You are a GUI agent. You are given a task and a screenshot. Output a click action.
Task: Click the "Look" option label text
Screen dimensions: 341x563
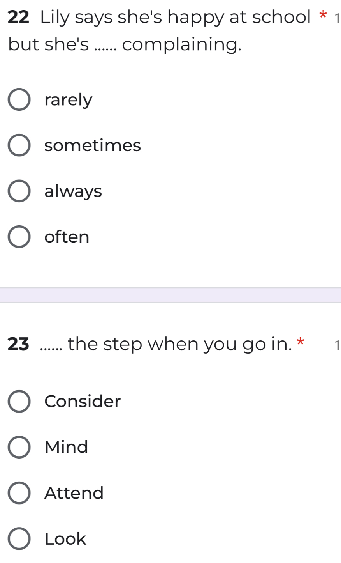click(x=65, y=538)
